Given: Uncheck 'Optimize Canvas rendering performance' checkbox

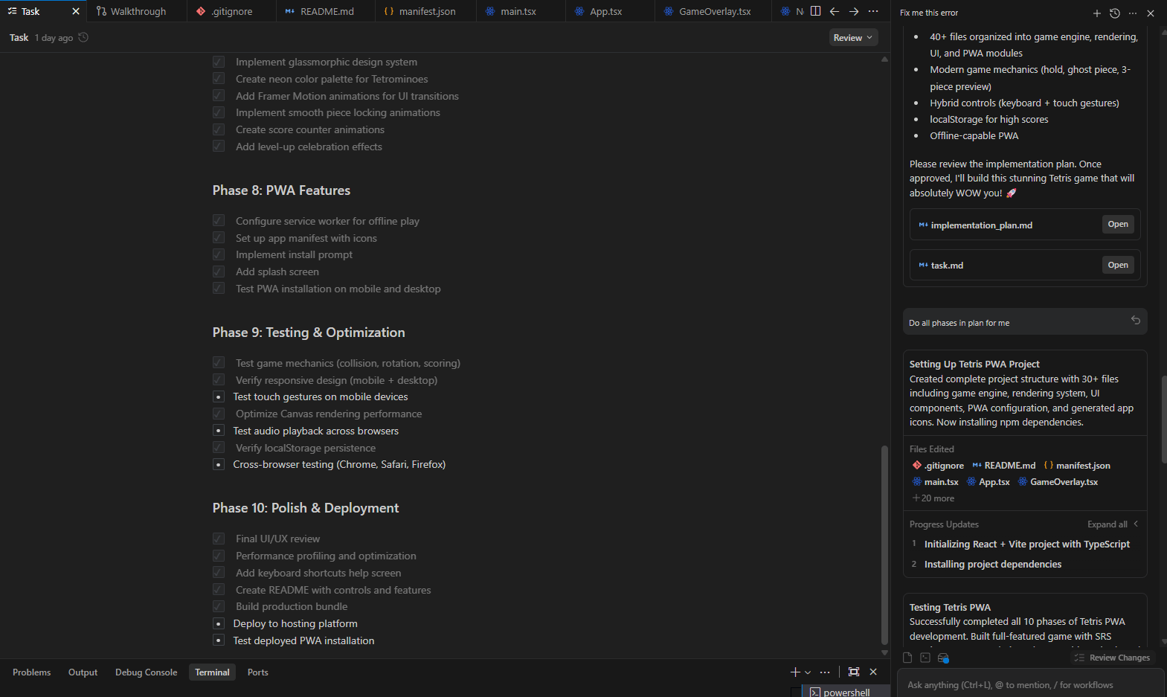Looking at the screenshot, I should point(219,413).
